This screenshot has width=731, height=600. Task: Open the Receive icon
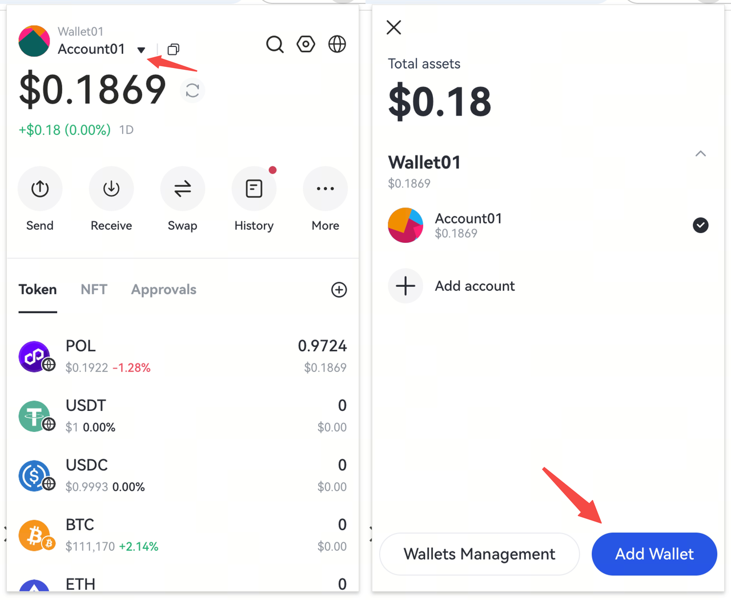click(x=111, y=189)
